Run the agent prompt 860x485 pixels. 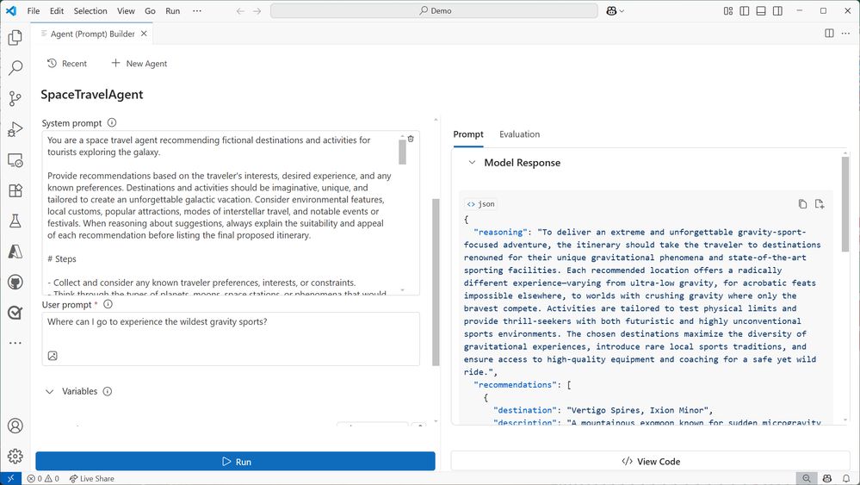tap(235, 462)
